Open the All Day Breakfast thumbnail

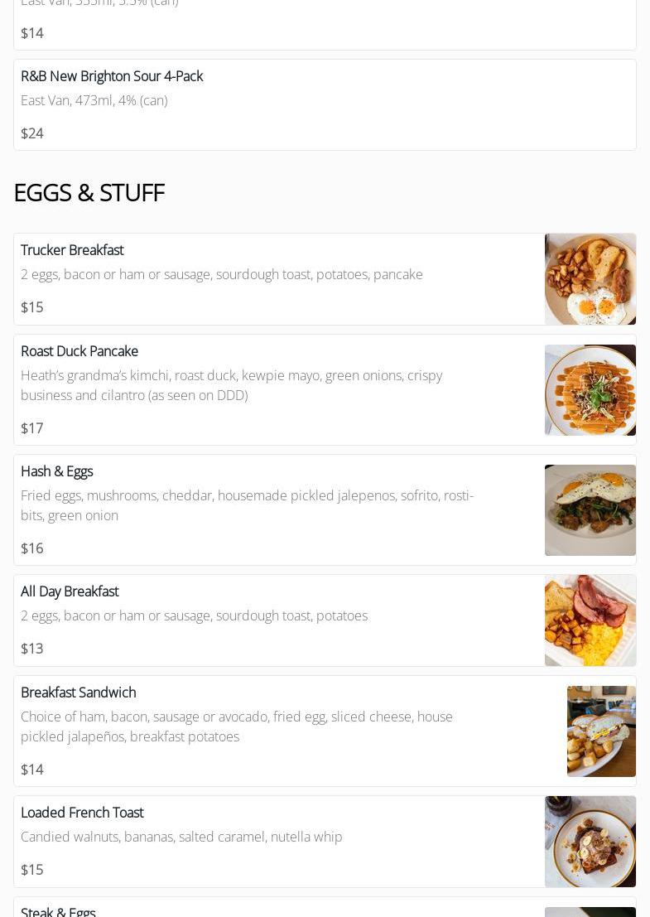(590, 620)
